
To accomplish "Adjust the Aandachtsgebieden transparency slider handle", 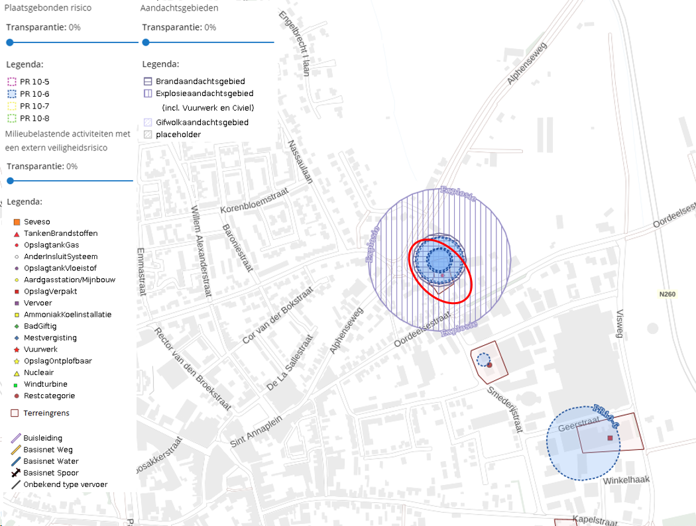I will (146, 42).
